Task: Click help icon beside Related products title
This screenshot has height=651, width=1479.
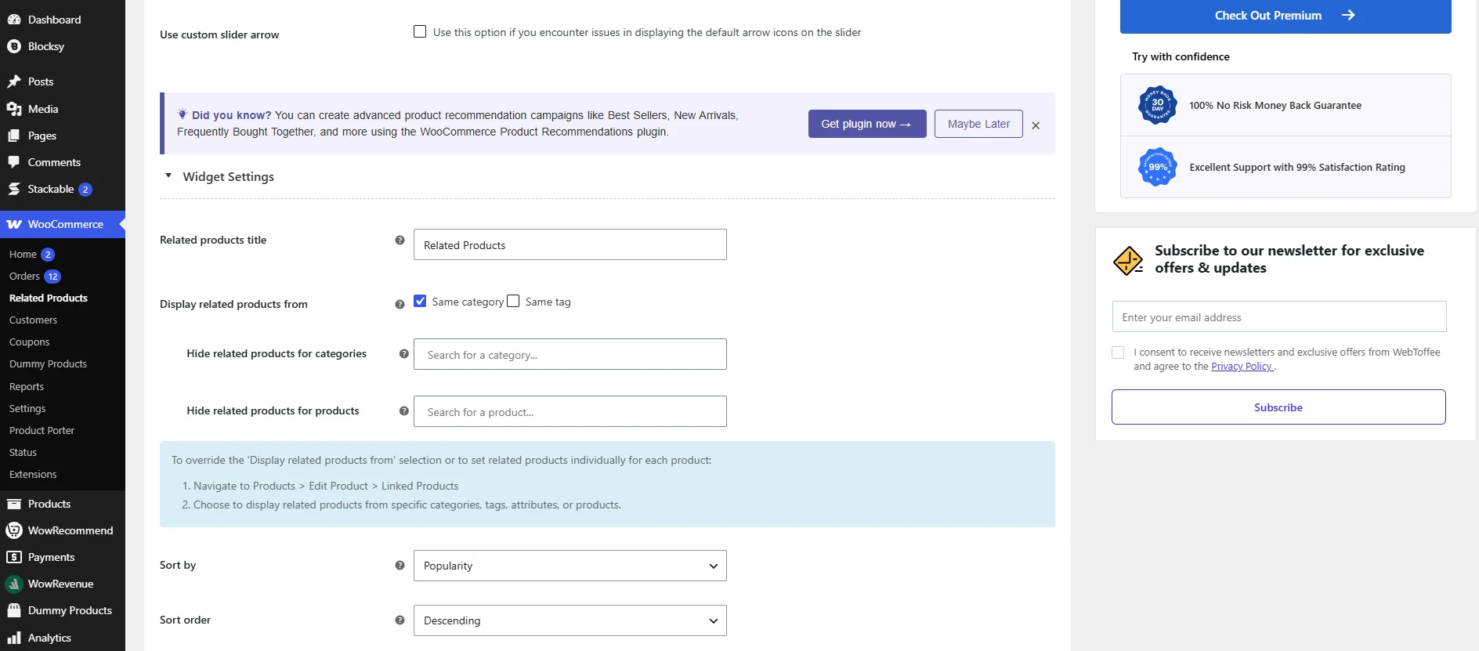Action: (x=400, y=241)
